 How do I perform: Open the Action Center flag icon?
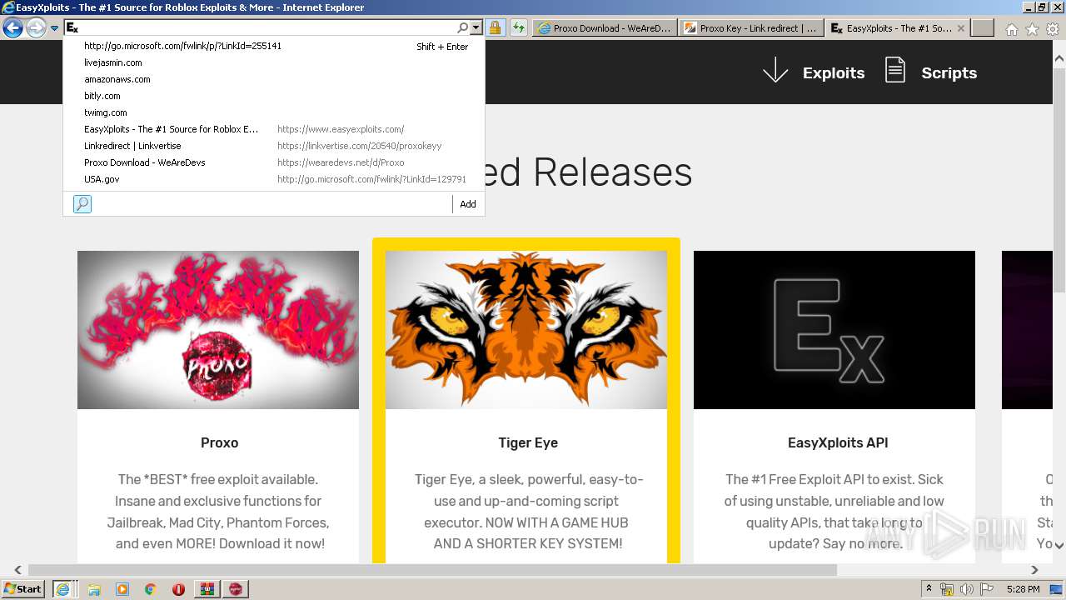pyautogui.click(x=985, y=589)
